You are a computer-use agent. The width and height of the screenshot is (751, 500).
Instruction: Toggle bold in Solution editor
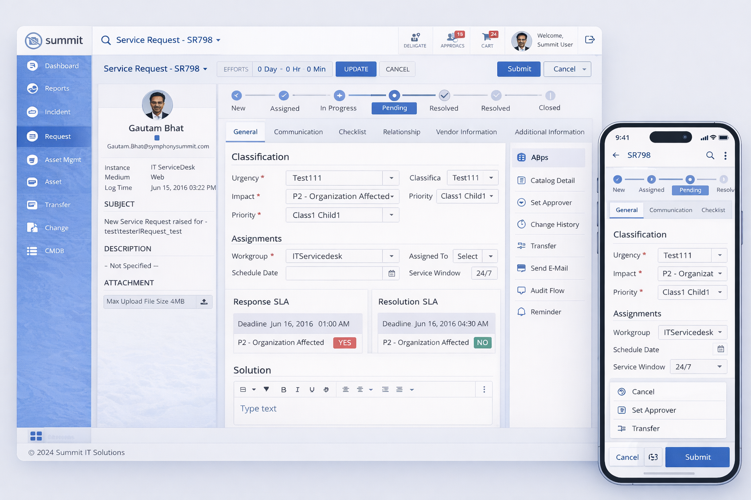pyautogui.click(x=284, y=390)
